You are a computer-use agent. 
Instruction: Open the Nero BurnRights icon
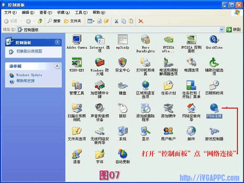[x=145, y=40]
